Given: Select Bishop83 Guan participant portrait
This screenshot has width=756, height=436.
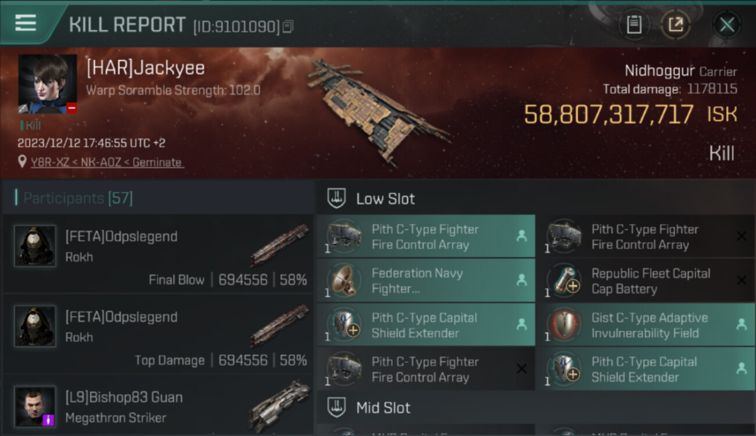Looking at the screenshot, I should click(x=35, y=406).
